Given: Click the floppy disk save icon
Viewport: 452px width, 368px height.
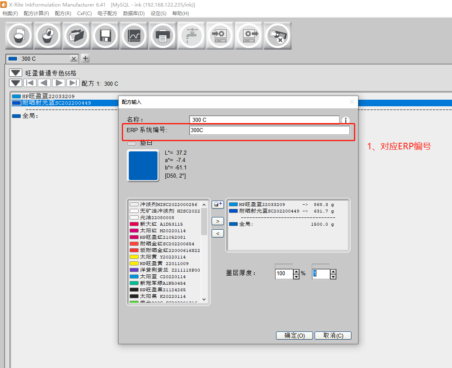Looking at the screenshot, I should pos(105,36).
